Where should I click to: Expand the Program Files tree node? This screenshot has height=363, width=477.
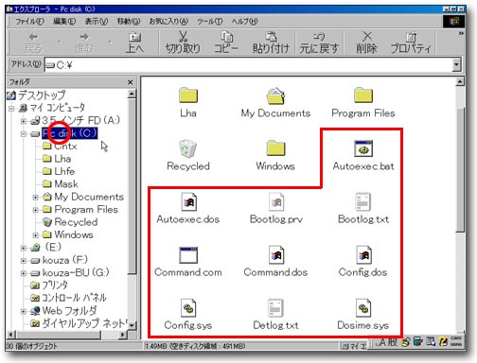(36, 210)
